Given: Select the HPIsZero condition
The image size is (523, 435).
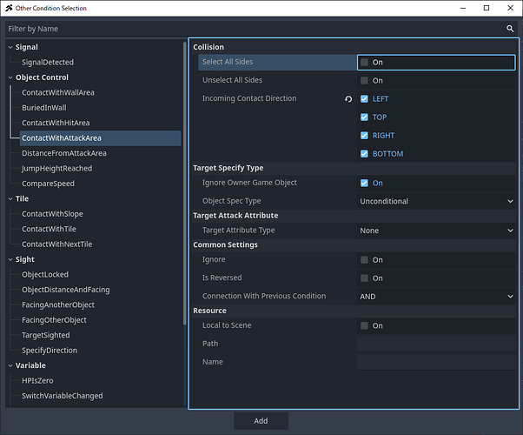Looking at the screenshot, I should pyautogui.click(x=38, y=380).
